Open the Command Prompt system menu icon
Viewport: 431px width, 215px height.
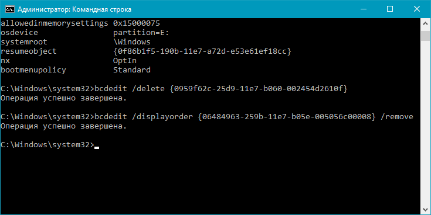[x=10, y=9]
